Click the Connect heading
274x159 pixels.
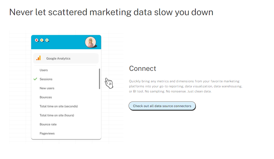(x=142, y=69)
